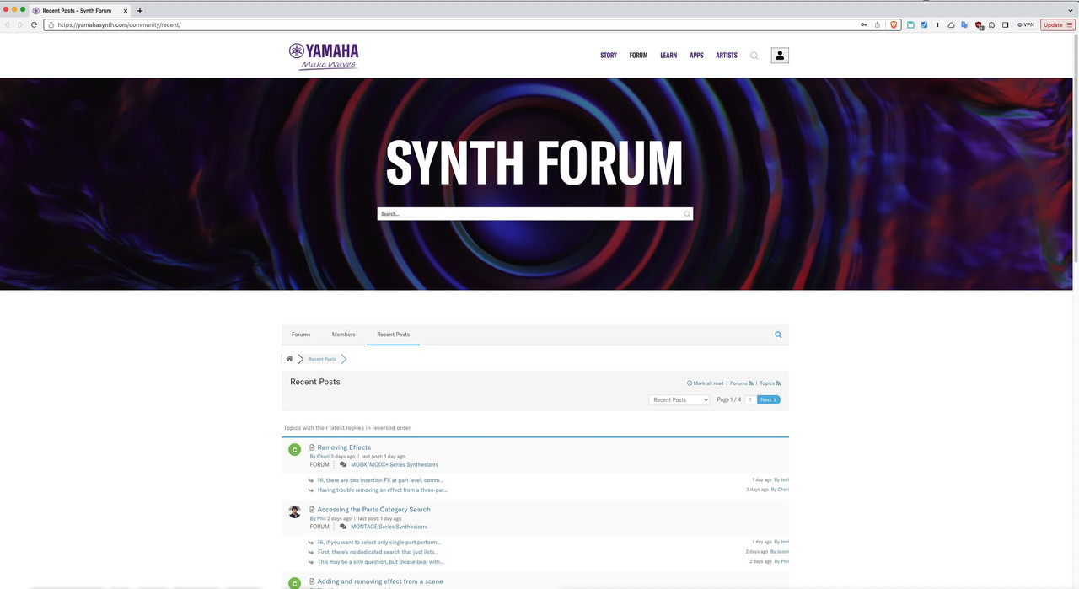Open the APPS nav menu
This screenshot has height=589, width=1079.
[696, 56]
